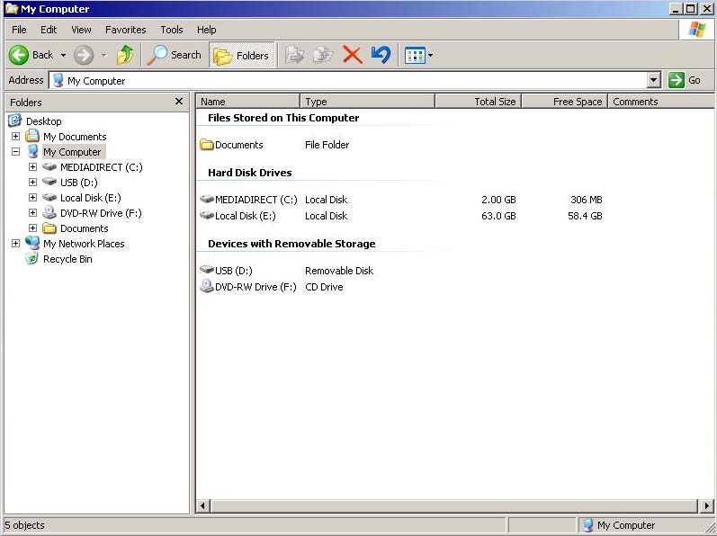The image size is (717, 536).
Task: Expand My Documents tree node
Action: pyautogui.click(x=15, y=137)
